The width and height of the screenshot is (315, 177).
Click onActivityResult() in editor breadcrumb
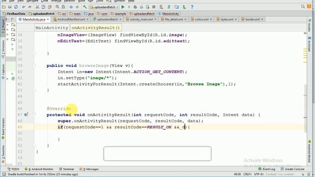95,28
